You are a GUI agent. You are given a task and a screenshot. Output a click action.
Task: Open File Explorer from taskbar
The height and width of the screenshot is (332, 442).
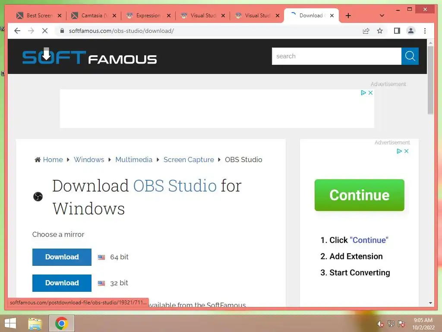pyautogui.click(x=35, y=323)
